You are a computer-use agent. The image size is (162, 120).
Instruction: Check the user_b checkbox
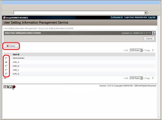6,66
